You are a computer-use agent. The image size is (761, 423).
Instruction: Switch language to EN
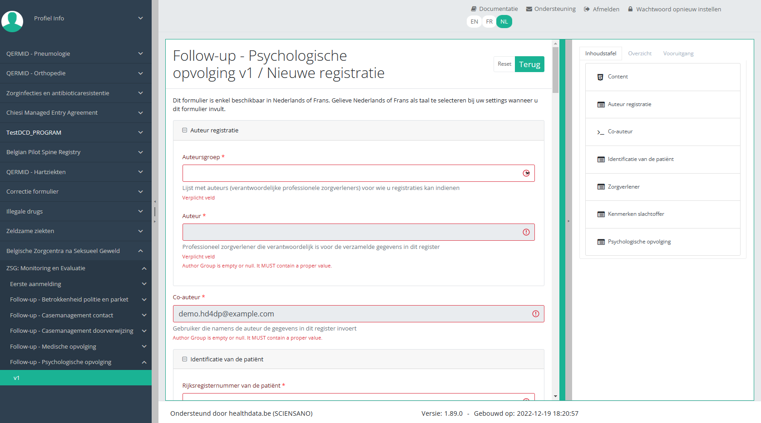pyautogui.click(x=474, y=22)
